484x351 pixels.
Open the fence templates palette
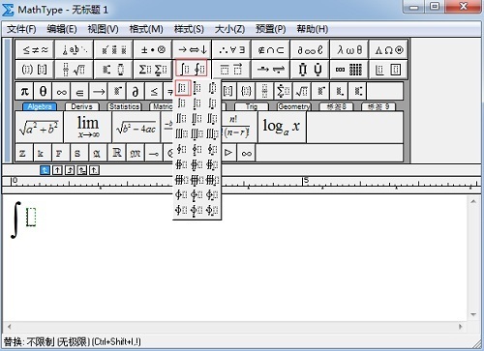click(35, 70)
